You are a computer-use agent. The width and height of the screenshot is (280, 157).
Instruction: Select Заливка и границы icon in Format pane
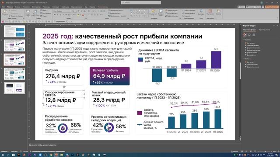(245, 34)
